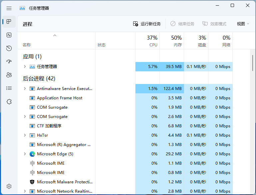Screen dimensions: 256x195
Task: Expand Microsoft Network Realtime row
Action: [x=25, y=191]
